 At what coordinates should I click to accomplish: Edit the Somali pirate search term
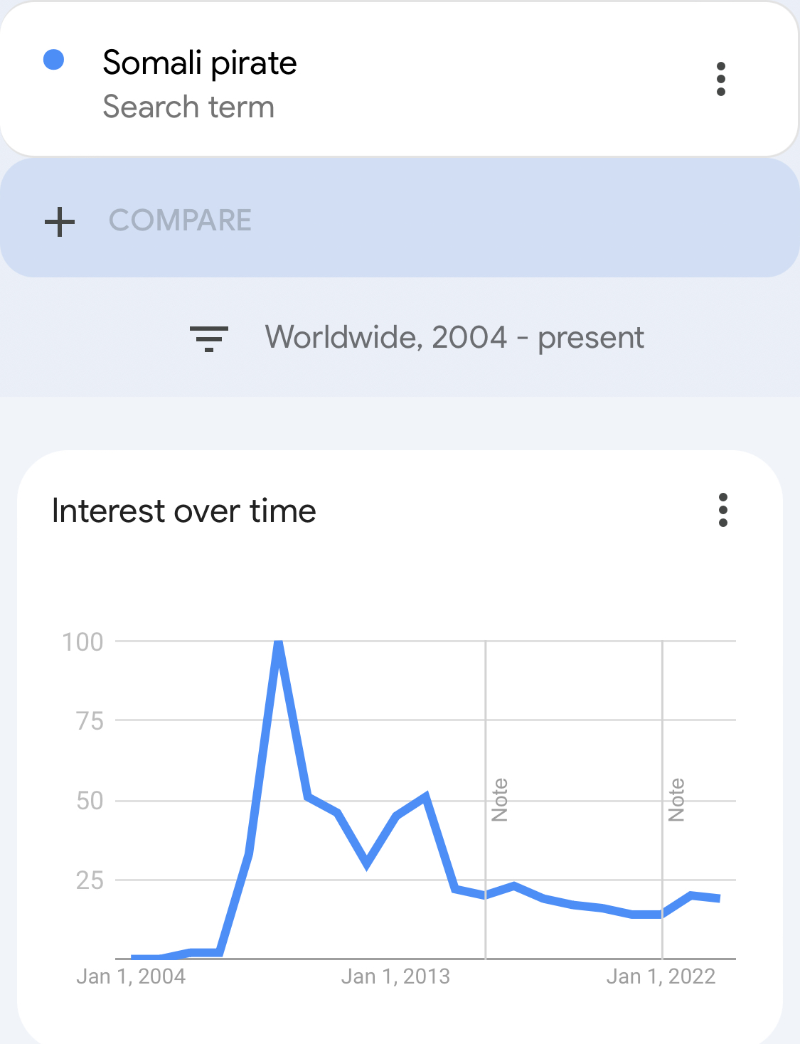point(200,63)
